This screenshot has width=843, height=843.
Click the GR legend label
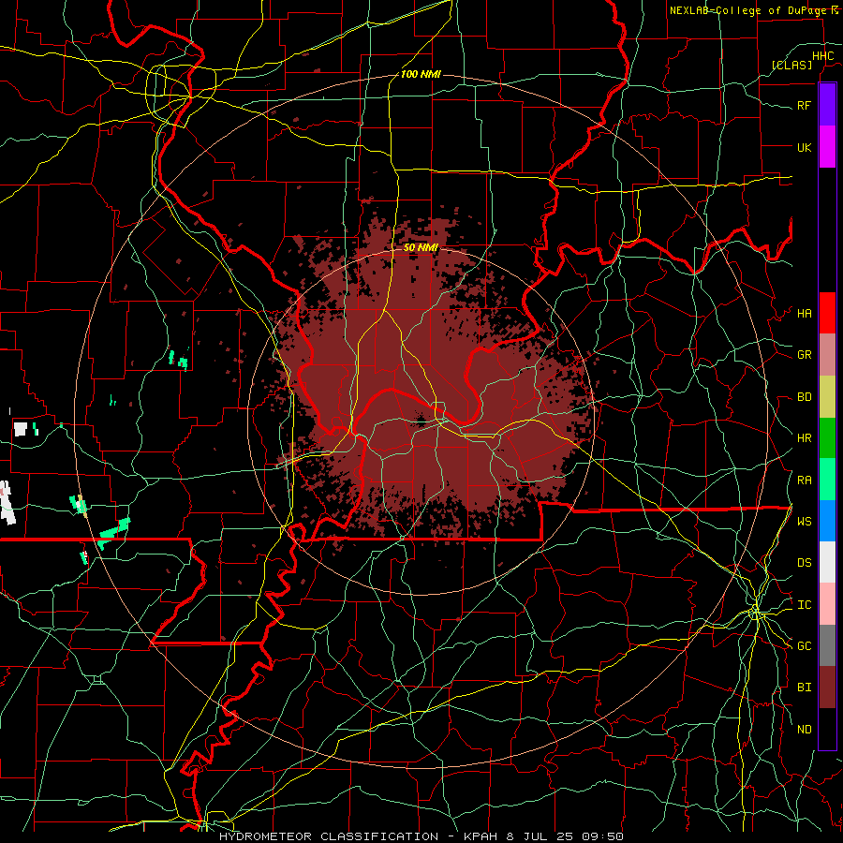coord(804,355)
